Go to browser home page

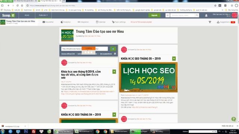tap(22, 6)
